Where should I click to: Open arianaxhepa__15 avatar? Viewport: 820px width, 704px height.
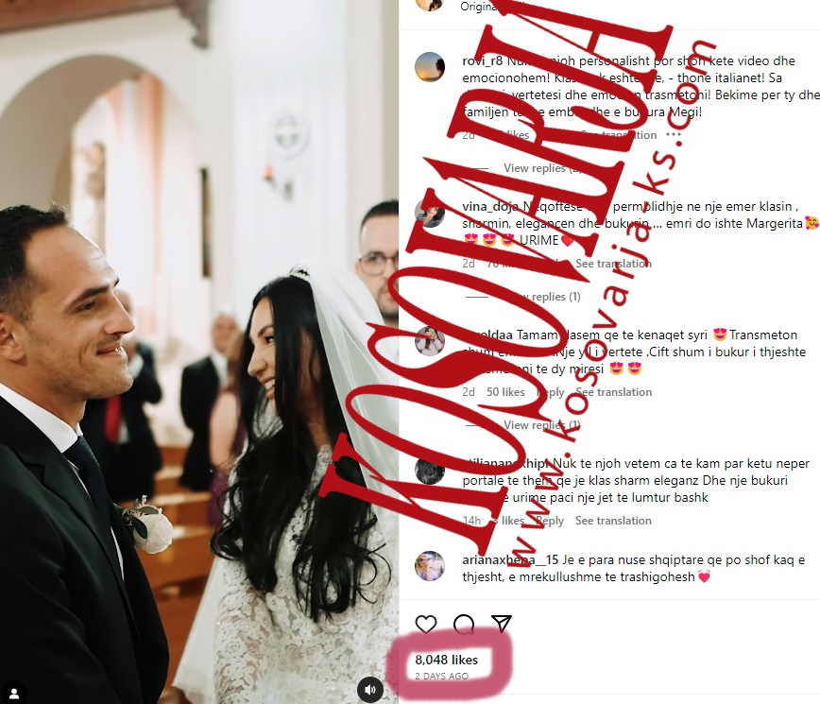click(430, 566)
